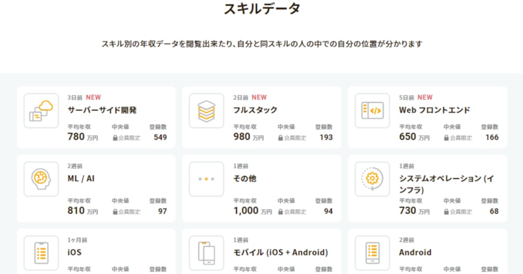Open the フルスタック skill title

tap(255, 110)
